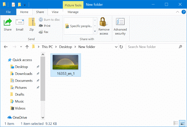Click the navigation pane scrollbar thumb
The width and height of the screenshot is (187, 127).
(43, 79)
